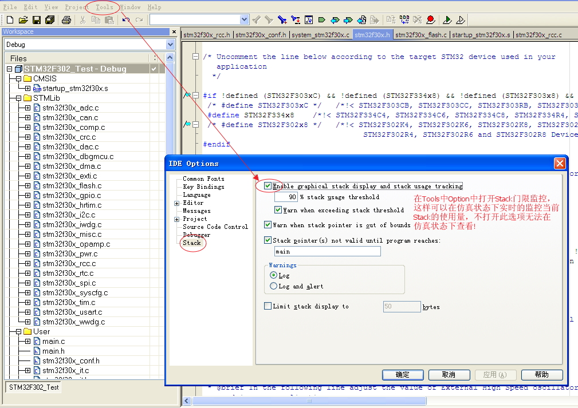Switch to stm32f30x_rcc.h tab
Viewport: 578px width, 408px height.
[x=206, y=34]
